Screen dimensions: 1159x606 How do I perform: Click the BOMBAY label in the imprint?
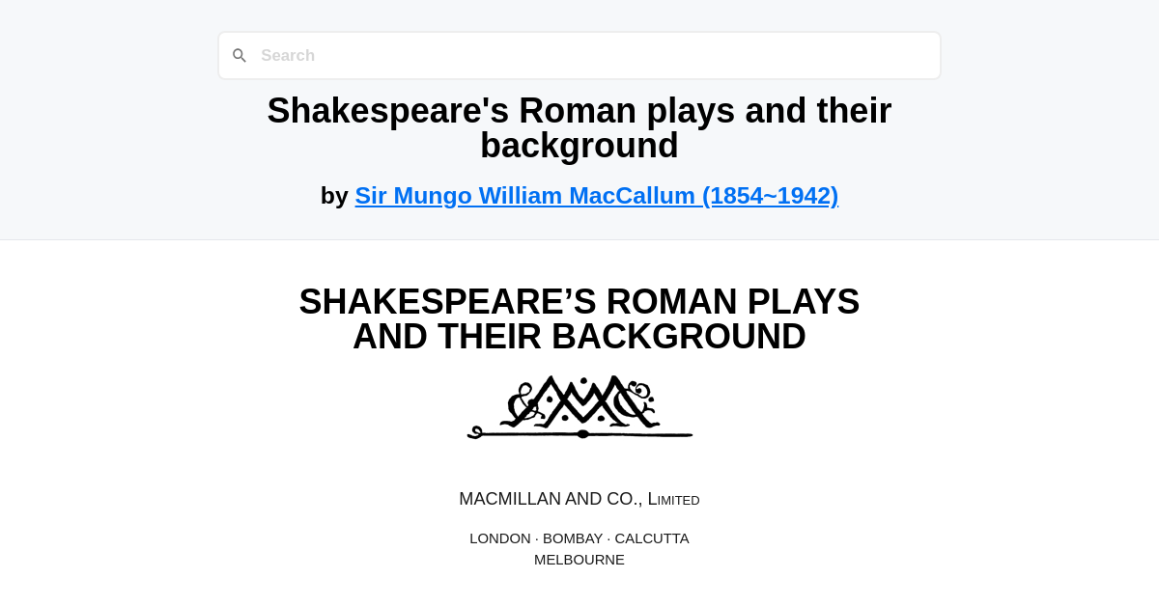573,538
